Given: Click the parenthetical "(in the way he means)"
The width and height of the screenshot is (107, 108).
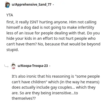Looking at the screenshot, I should [79, 82].
